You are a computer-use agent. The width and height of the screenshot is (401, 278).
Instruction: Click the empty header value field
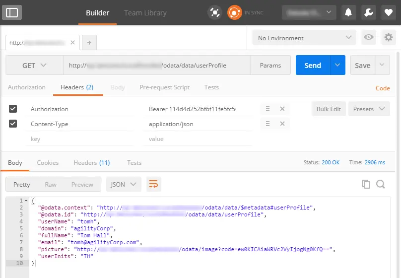pos(198,139)
